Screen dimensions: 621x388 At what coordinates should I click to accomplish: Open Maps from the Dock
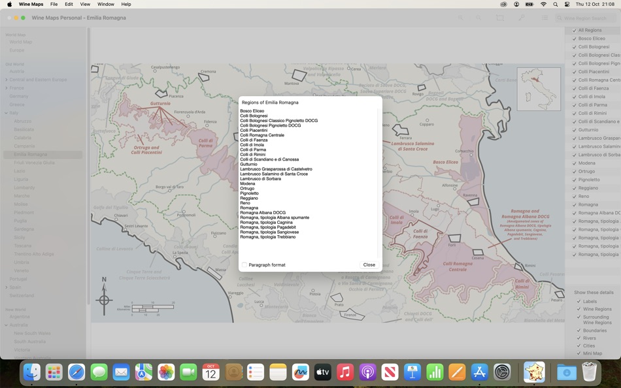pyautogui.click(x=143, y=372)
